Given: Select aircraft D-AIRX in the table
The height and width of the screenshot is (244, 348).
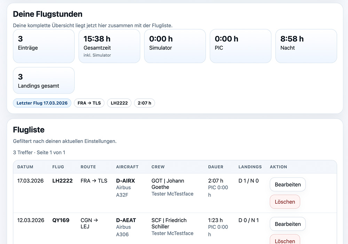Looking at the screenshot, I should (x=125, y=181).
